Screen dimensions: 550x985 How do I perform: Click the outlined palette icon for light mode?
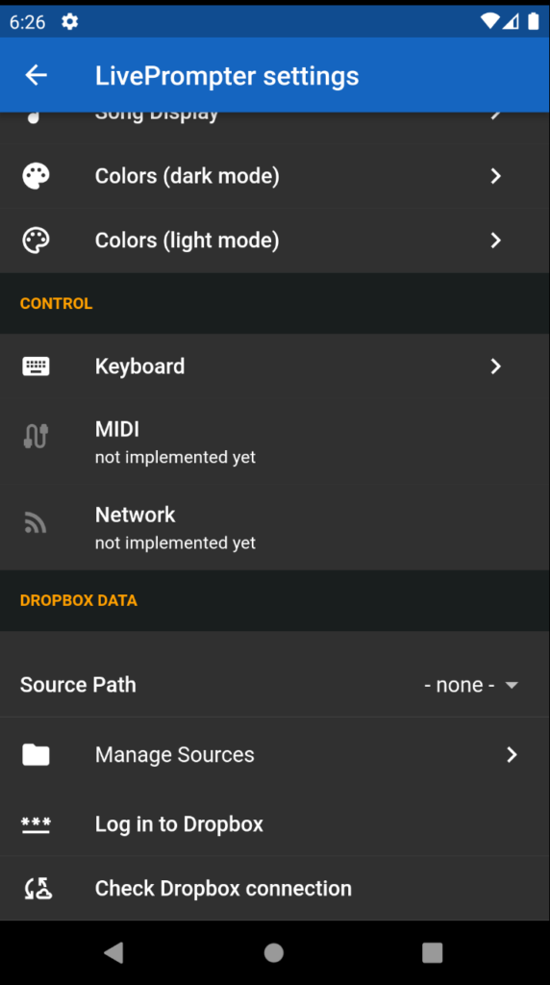[x=36, y=240]
